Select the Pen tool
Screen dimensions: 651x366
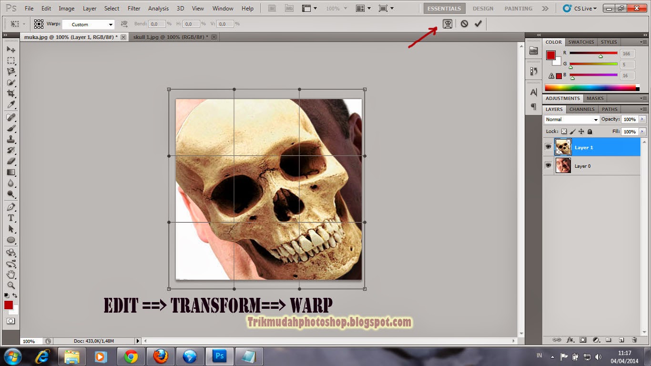click(11, 207)
